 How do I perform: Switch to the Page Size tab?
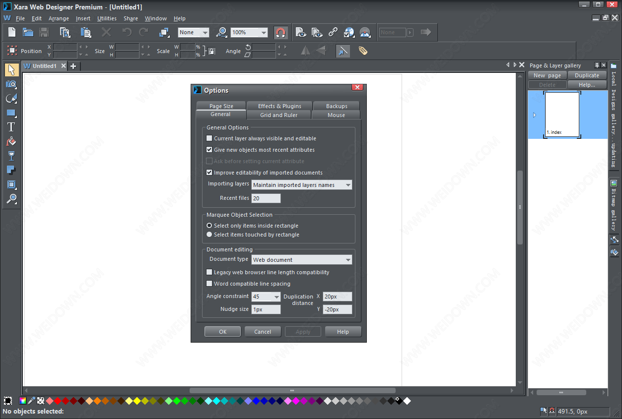221,106
